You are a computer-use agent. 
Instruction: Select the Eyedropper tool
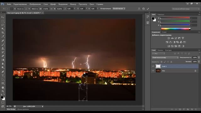(x=3, y=37)
